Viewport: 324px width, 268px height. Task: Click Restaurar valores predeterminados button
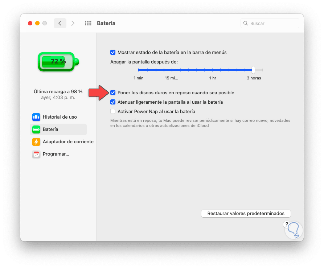coord(246,214)
